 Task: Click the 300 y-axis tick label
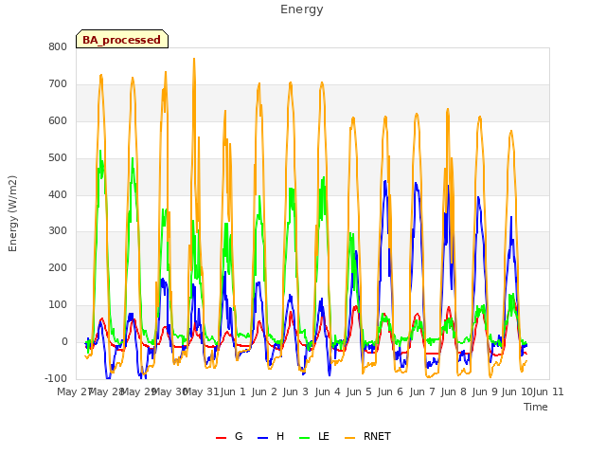click(58, 231)
